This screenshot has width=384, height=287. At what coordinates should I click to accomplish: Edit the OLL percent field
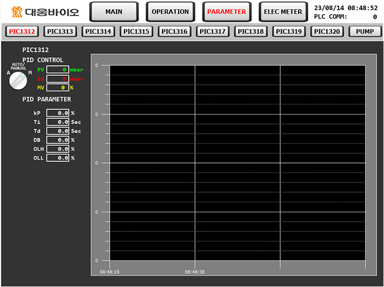58,158
